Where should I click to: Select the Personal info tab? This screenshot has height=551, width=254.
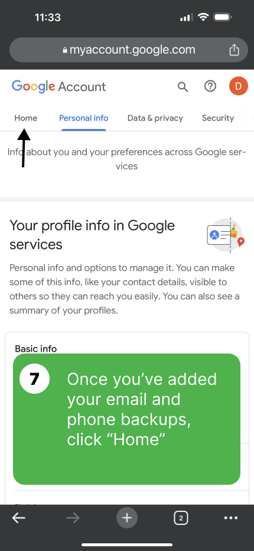(84, 118)
